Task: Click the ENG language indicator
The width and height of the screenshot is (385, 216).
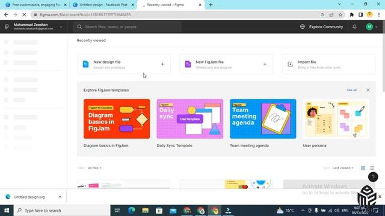Action: pos(345,211)
